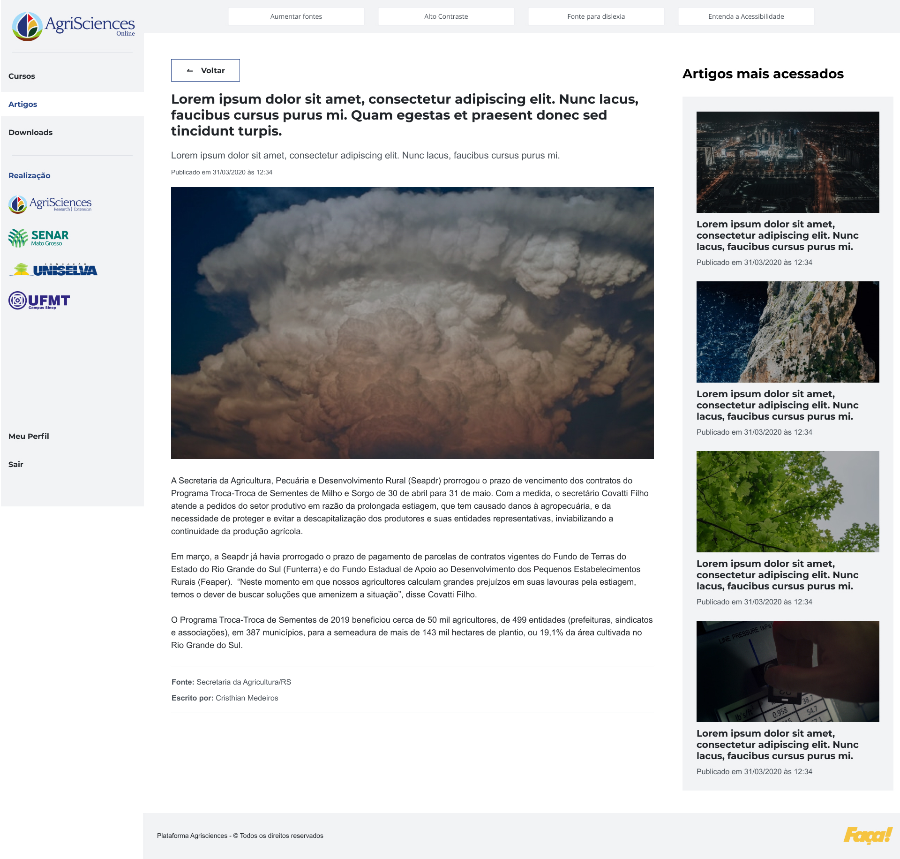
Task: Click the AgriSciences Online logo
Action: pyautogui.click(x=74, y=26)
